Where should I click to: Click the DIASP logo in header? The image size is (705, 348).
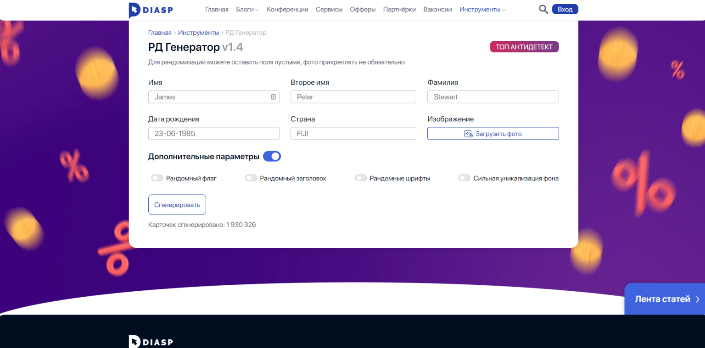[x=151, y=10]
